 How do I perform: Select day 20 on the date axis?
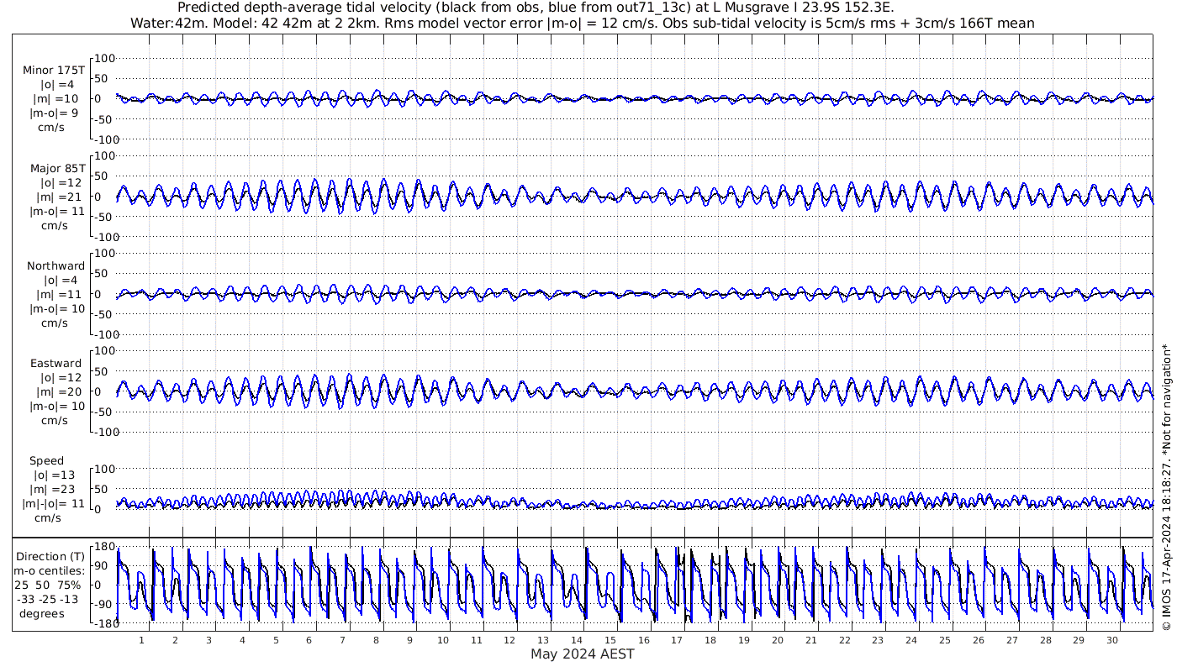coord(778,640)
